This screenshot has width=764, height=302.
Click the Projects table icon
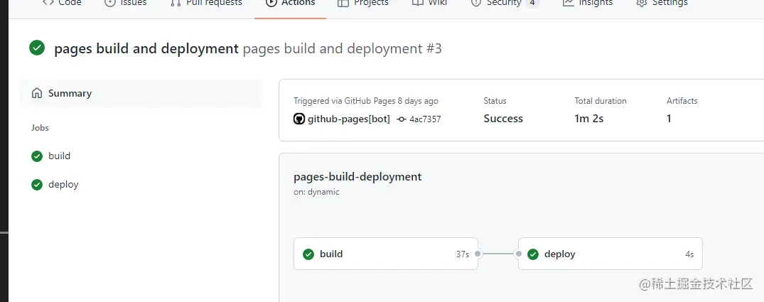click(343, 3)
